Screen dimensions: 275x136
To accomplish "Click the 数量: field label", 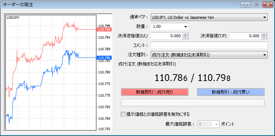I will tap(142, 27).
